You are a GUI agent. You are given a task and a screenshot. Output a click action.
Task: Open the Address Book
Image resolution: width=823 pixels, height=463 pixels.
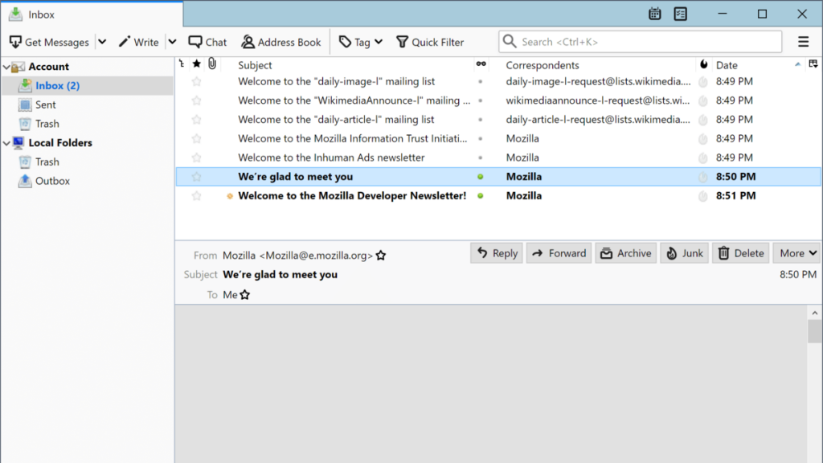click(282, 41)
